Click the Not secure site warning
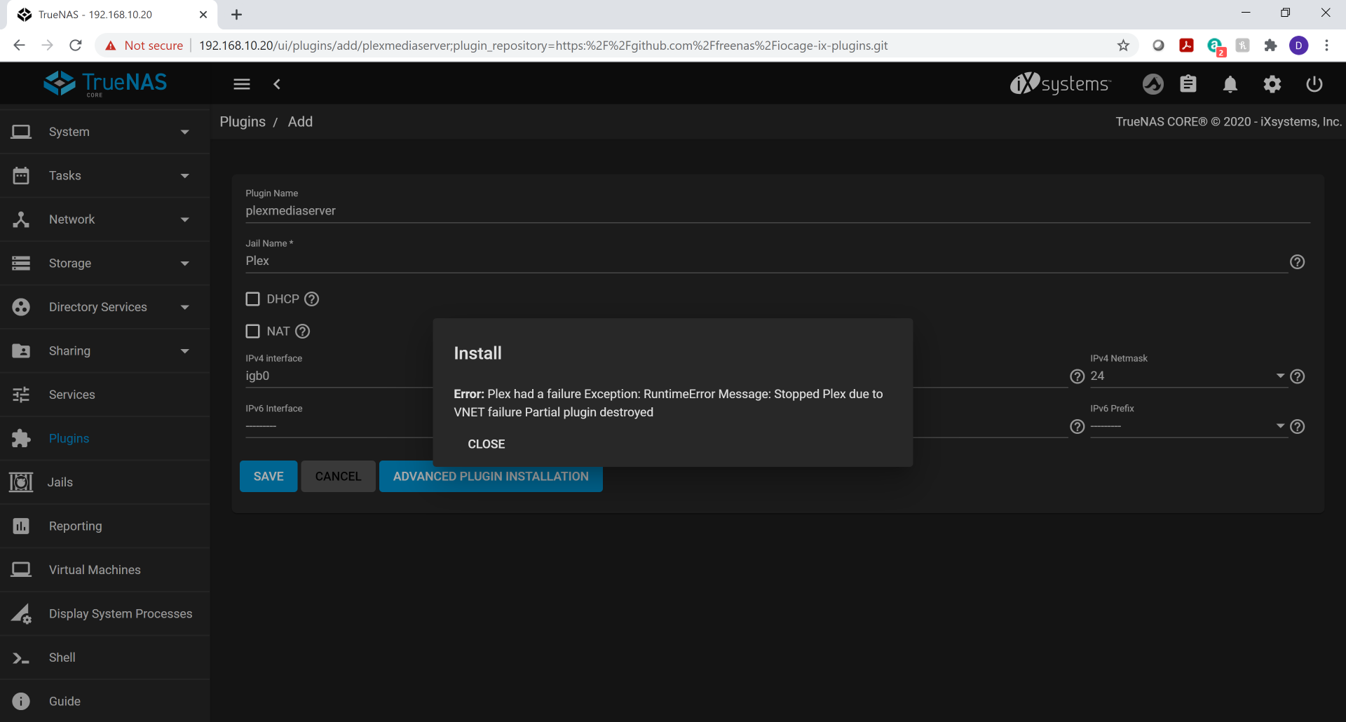Image resolution: width=1346 pixels, height=722 pixels. (x=144, y=46)
